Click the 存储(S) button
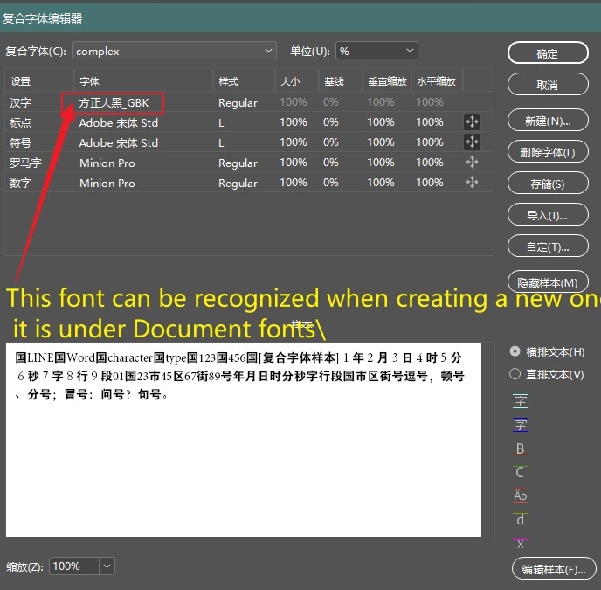Image resolution: width=601 pixels, height=590 pixels. pyautogui.click(x=548, y=184)
